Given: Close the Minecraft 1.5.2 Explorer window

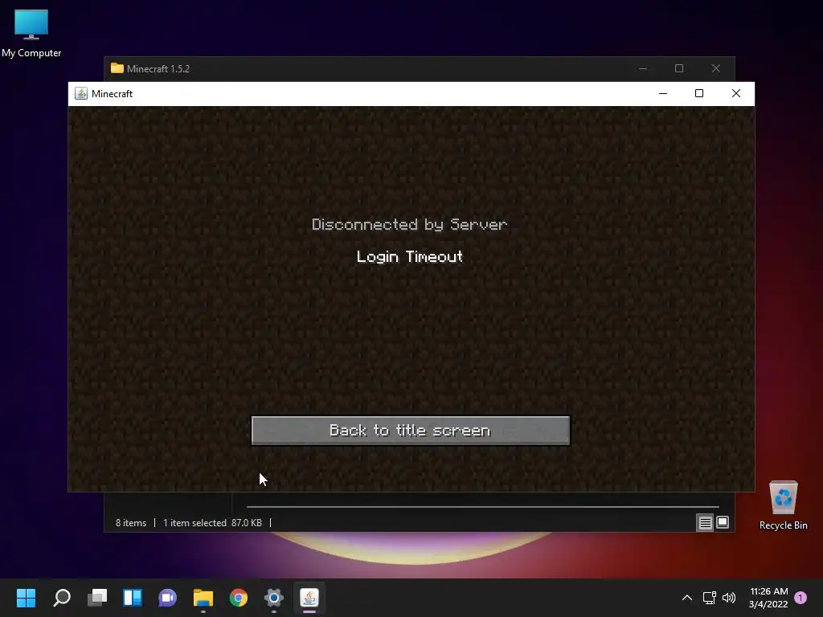Looking at the screenshot, I should pos(716,69).
